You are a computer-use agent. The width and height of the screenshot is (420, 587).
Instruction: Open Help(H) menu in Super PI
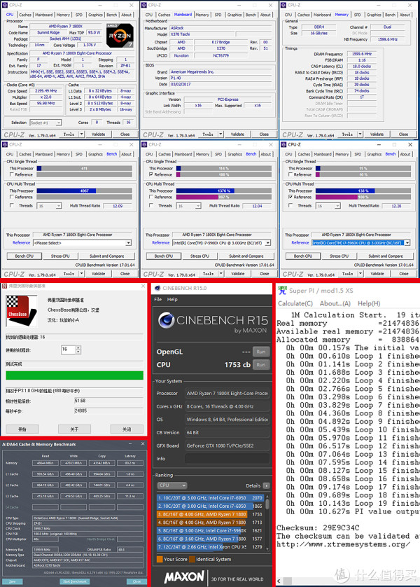coord(369,303)
